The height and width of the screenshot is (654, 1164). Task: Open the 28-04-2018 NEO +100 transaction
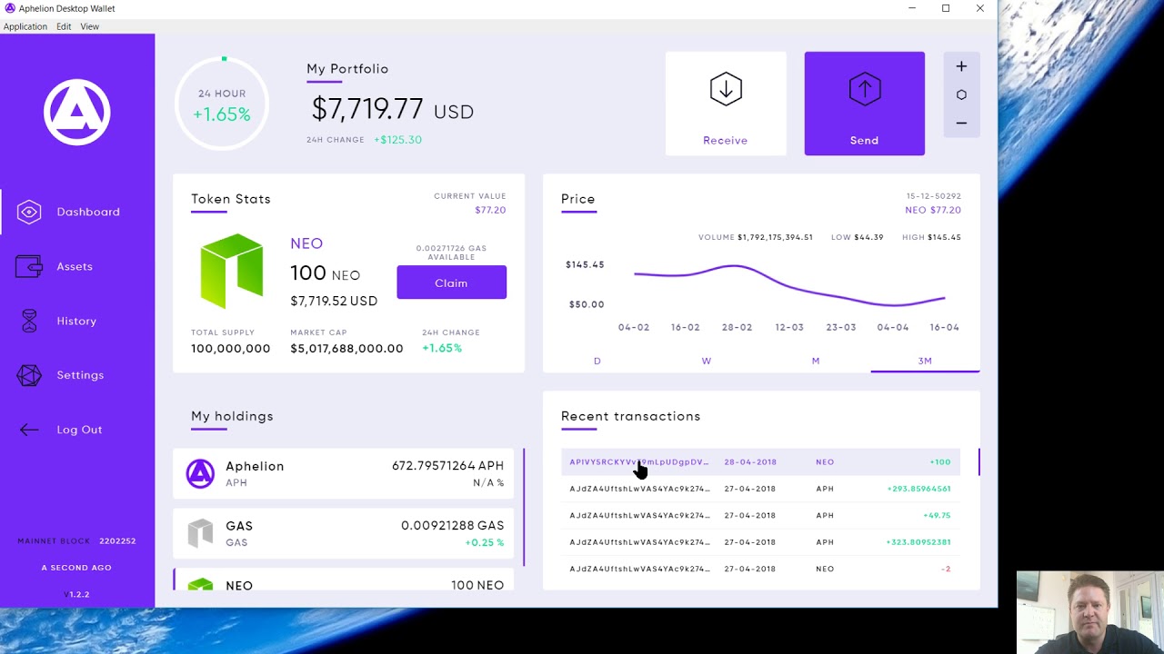[760, 461]
